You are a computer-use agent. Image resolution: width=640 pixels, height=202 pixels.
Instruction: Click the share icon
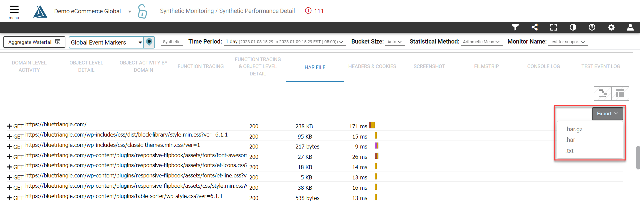pos(535,27)
